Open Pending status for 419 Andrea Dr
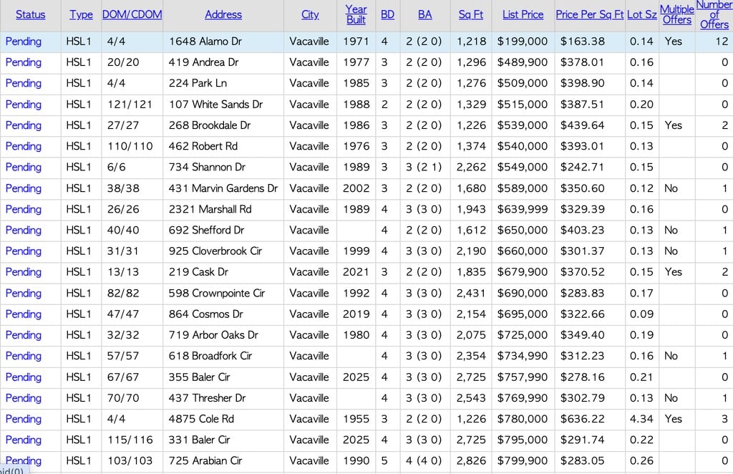Image resolution: width=733 pixels, height=474 pixels. pos(24,62)
